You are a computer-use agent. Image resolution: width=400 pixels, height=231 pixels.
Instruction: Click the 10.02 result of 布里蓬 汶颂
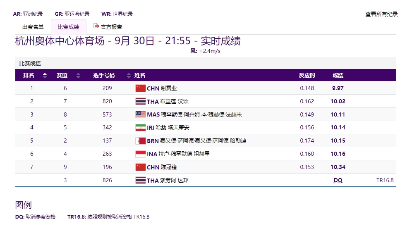pyautogui.click(x=338, y=101)
